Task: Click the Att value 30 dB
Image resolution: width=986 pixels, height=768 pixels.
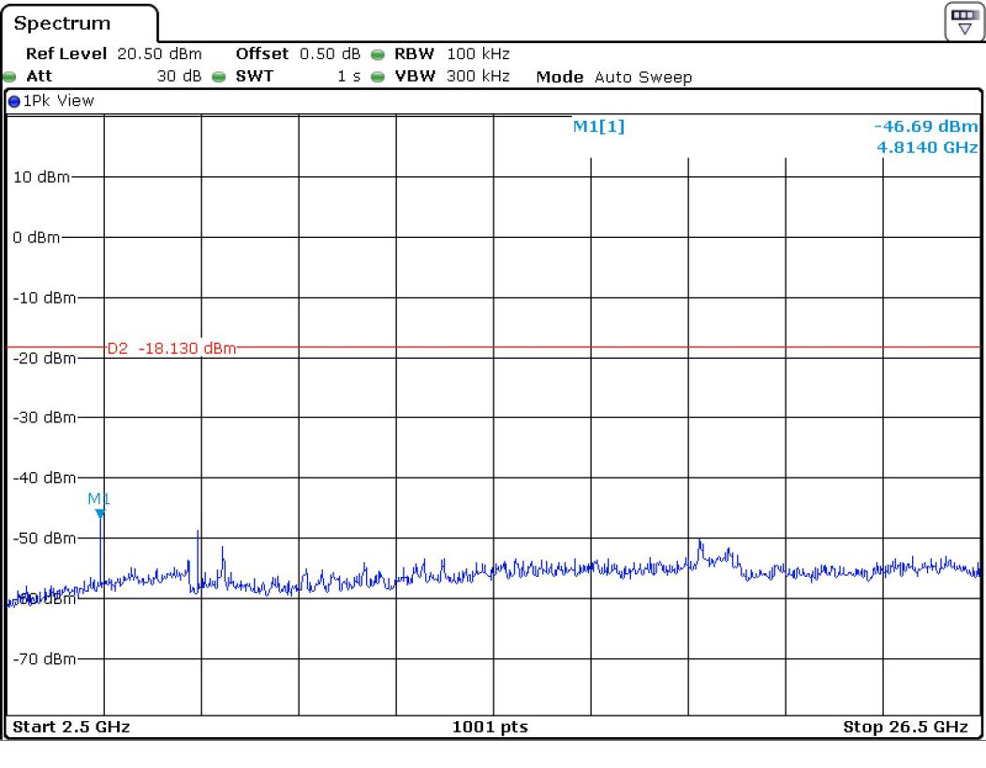Action: pyautogui.click(x=179, y=76)
